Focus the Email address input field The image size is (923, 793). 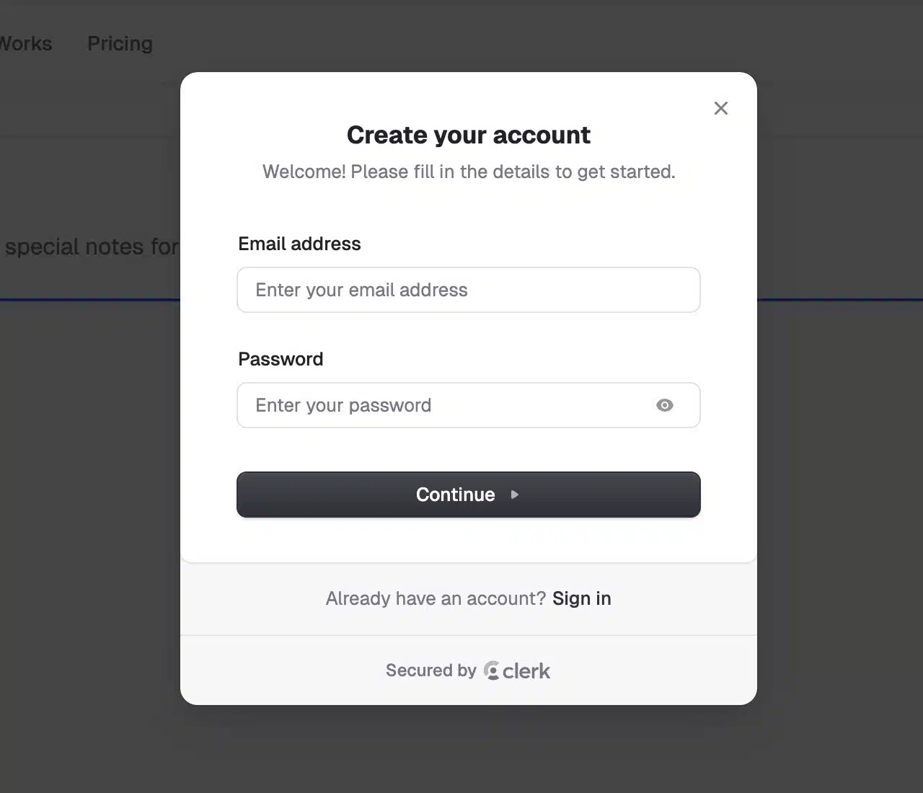[469, 290]
